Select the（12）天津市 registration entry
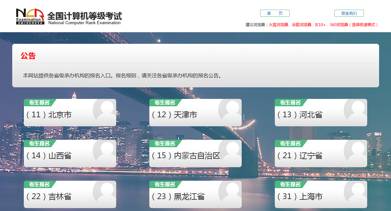This screenshot has width=391, height=211. point(177,114)
